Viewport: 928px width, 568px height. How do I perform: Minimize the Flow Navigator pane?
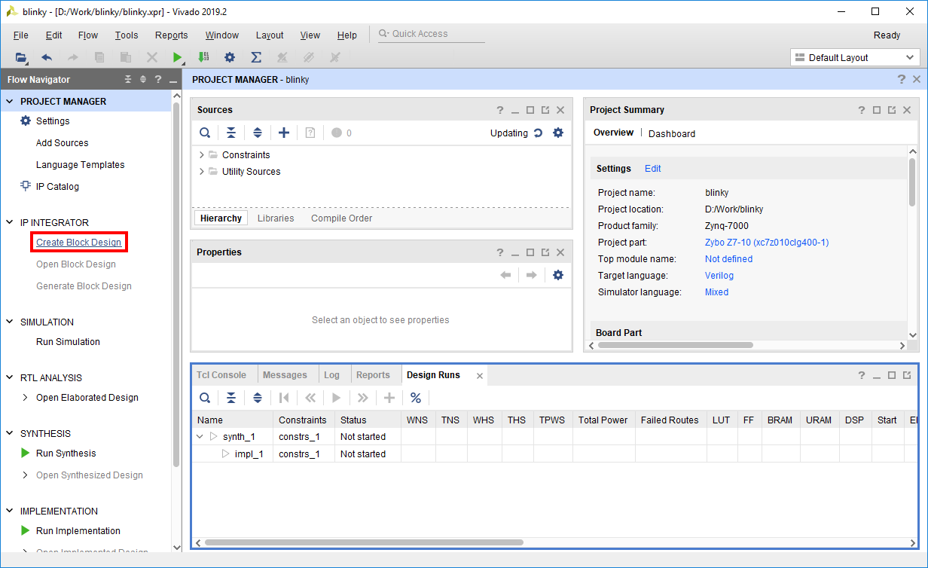173,79
